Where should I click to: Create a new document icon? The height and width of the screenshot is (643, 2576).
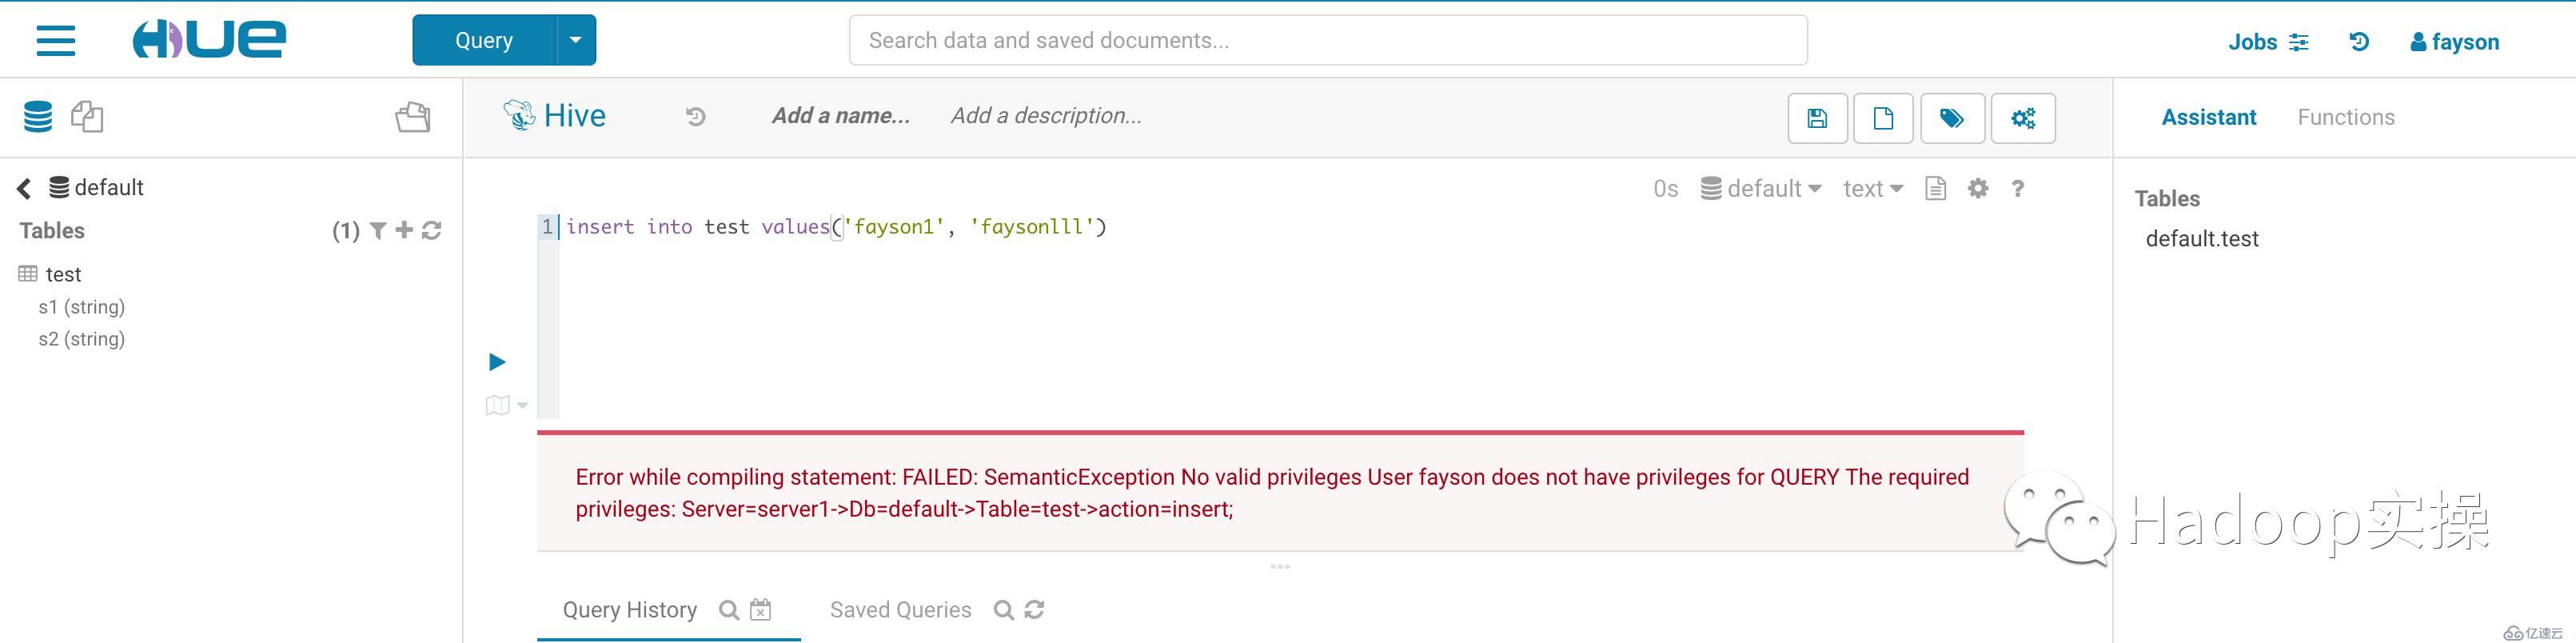[x=1883, y=118]
